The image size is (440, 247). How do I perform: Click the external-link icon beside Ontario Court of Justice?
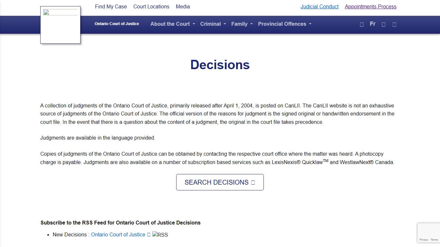pyautogui.click(x=149, y=234)
